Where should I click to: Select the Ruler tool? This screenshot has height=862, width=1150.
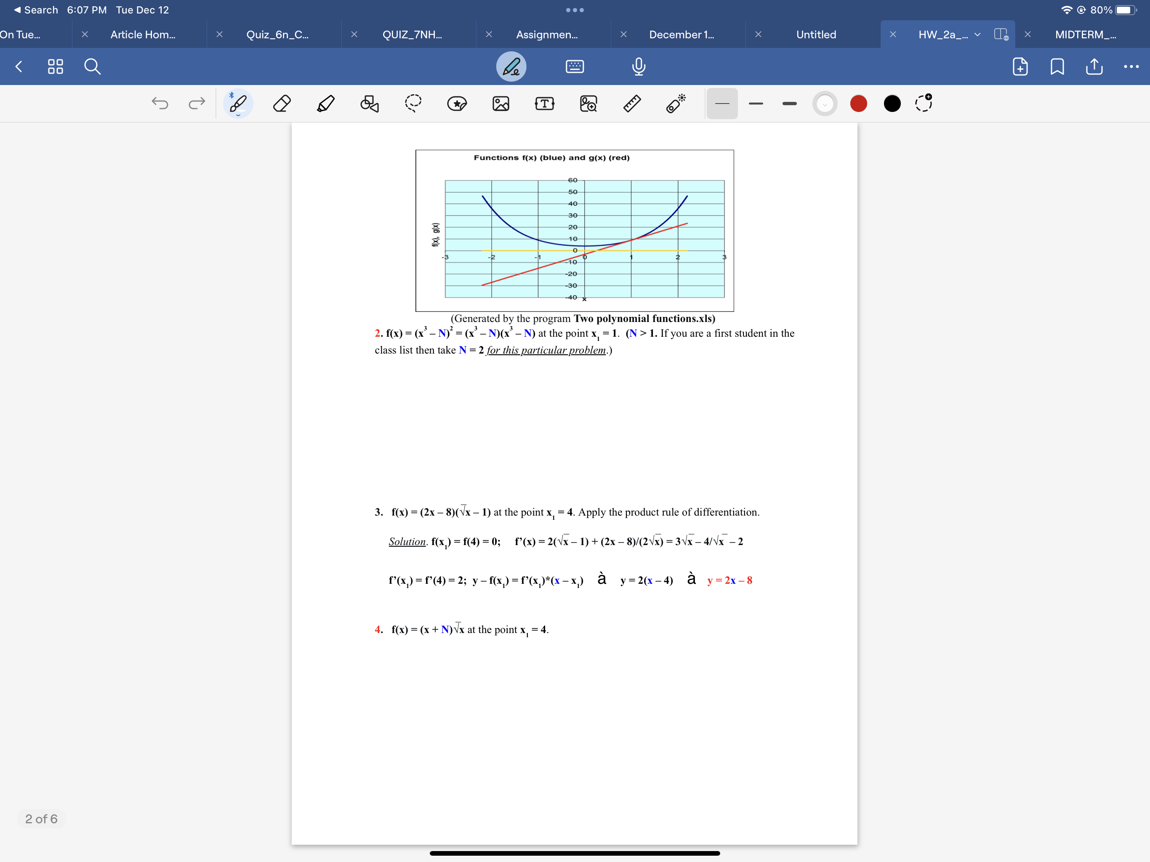click(x=631, y=104)
